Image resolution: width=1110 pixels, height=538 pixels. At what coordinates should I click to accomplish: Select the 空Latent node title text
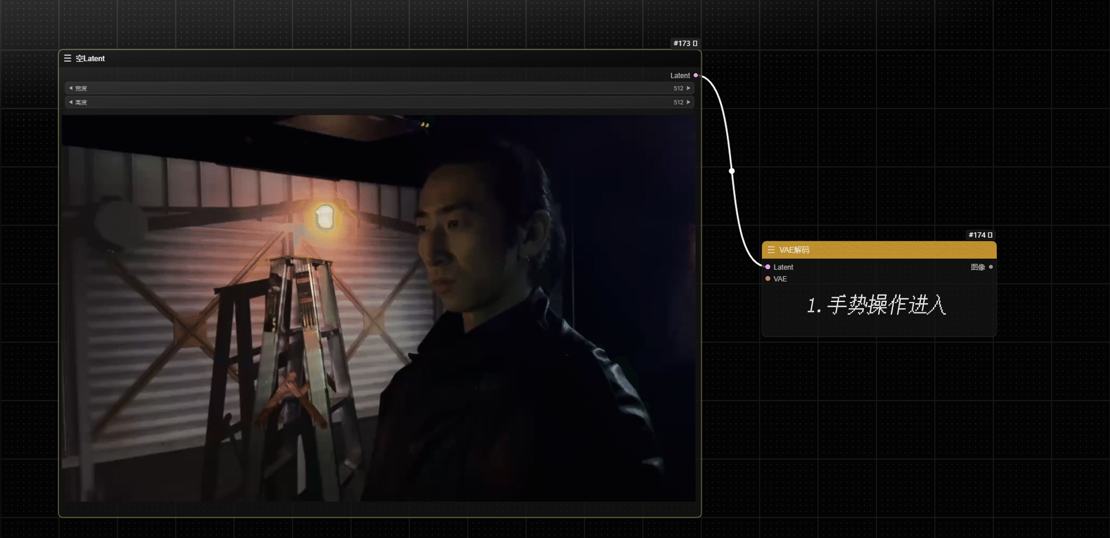point(90,58)
